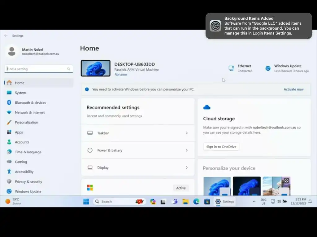The width and height of the screenshot is (317, 237).
Task: Click the info icon in activation banner
Action: point(87,89)
